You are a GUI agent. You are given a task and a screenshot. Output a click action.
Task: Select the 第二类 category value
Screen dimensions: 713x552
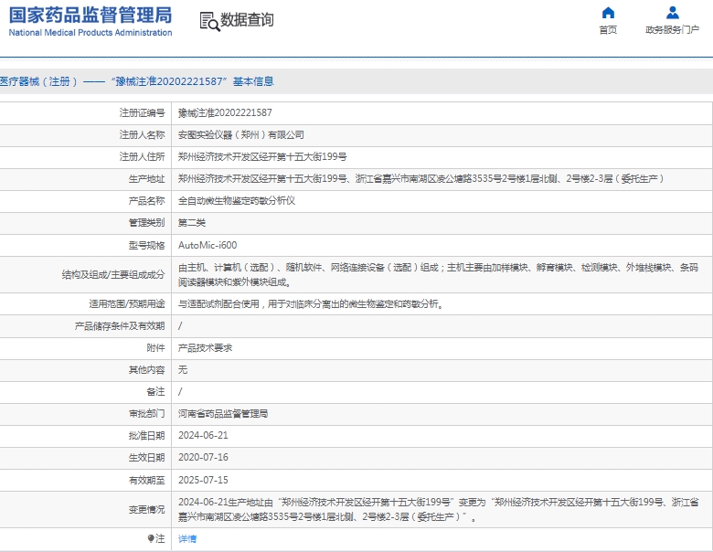(192, 222)
